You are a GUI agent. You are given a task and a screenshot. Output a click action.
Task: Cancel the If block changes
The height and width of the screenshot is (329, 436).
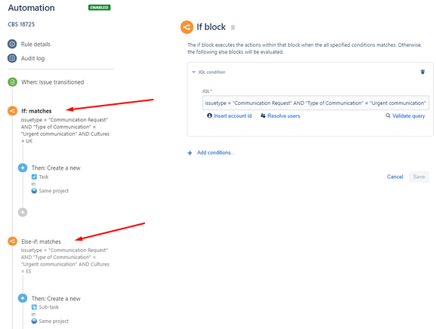[x=395, y=177]
